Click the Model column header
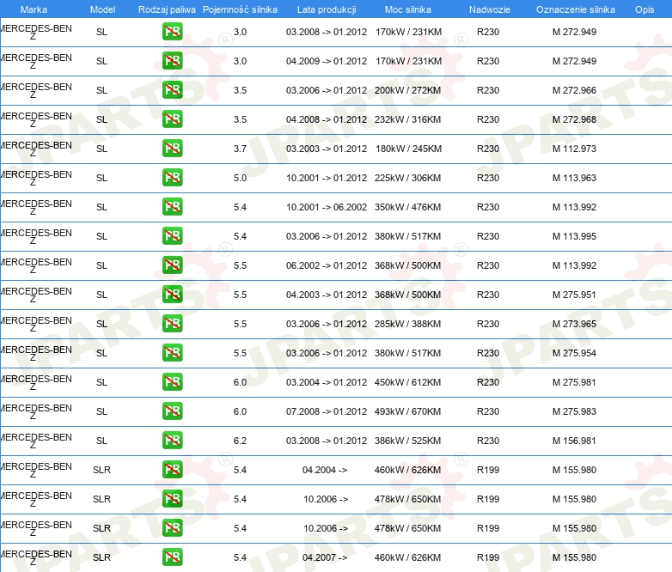672x572 pixels. click(102, 9)
